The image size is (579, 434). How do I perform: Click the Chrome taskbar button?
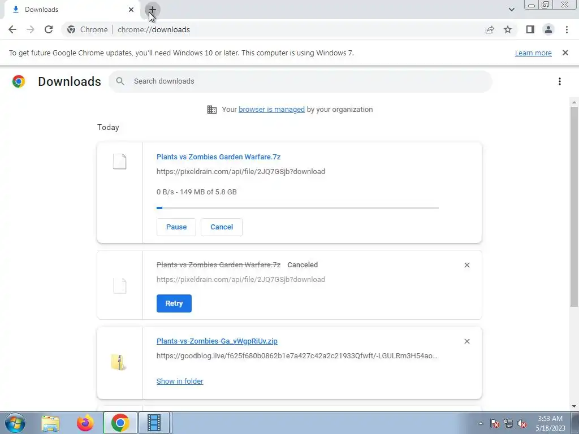coord(120,423)
